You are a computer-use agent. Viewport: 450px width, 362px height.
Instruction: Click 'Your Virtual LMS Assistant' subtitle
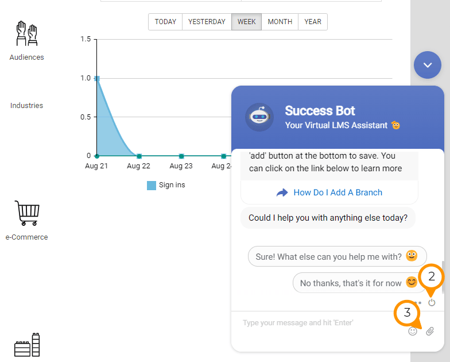[336, 125]
